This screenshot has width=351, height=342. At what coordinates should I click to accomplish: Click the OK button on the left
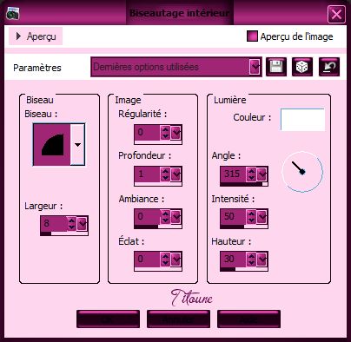click(108, 319)
